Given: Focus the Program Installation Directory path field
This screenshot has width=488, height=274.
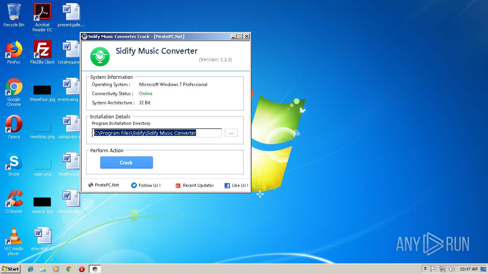Looking at the screenshot, I should click(x=157, y=133).
